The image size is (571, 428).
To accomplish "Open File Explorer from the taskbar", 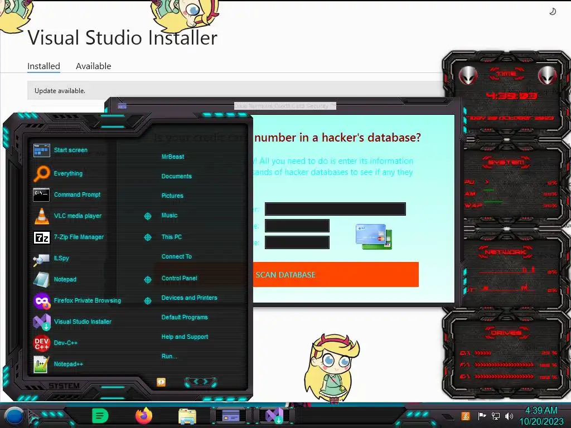I will (187, 416).
